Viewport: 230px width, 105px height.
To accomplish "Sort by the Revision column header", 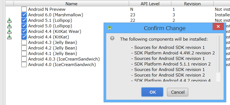I will (192, 4).
